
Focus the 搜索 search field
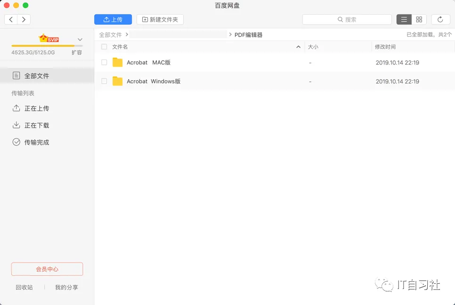[x=347, y=19]
